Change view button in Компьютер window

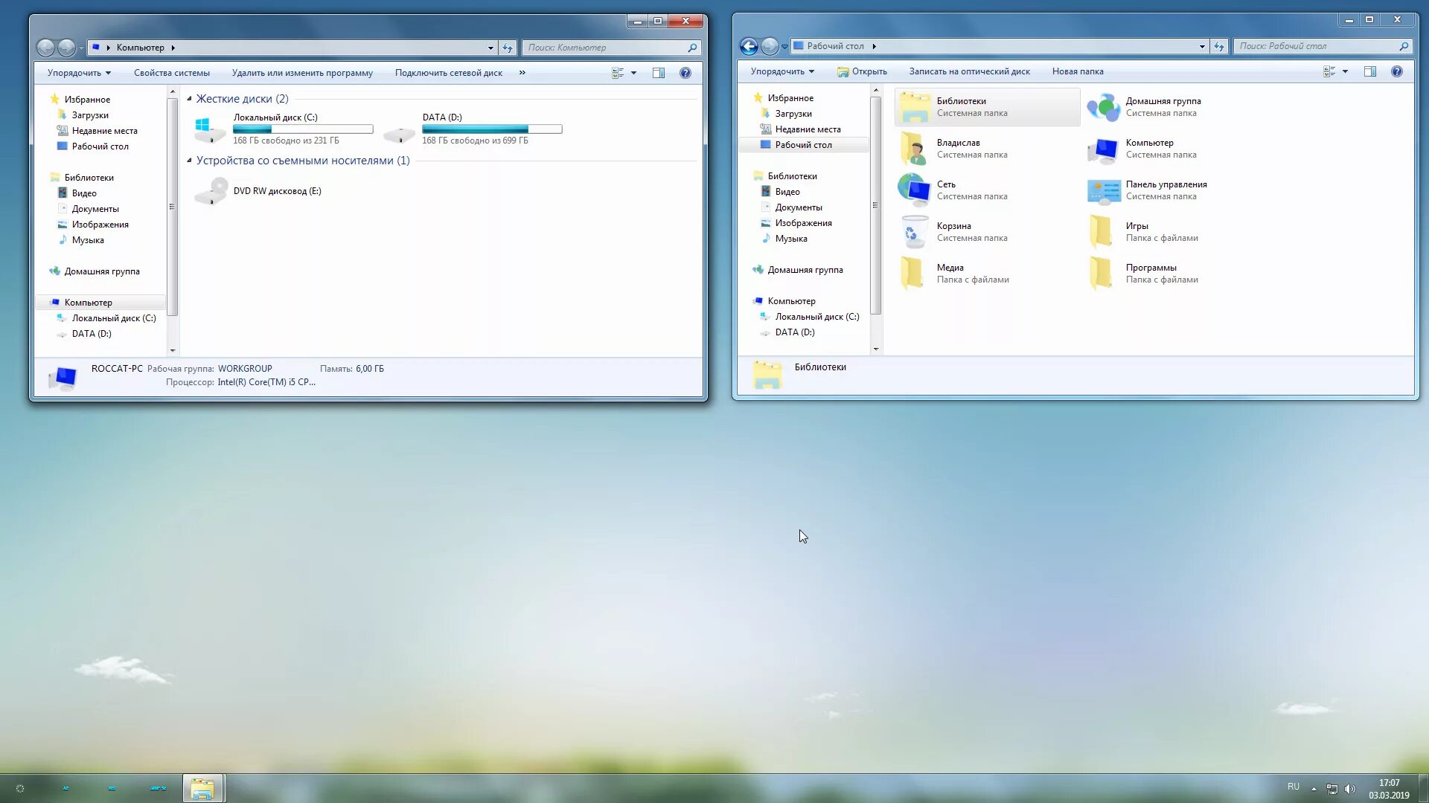pyautogui.click(x=618, y=73)
